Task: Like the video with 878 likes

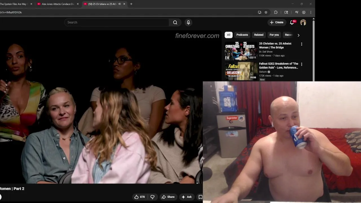Action: click(140, 197)
